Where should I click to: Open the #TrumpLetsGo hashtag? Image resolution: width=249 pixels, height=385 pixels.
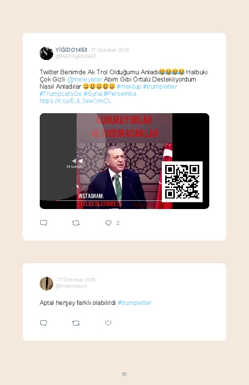[61, 94]
